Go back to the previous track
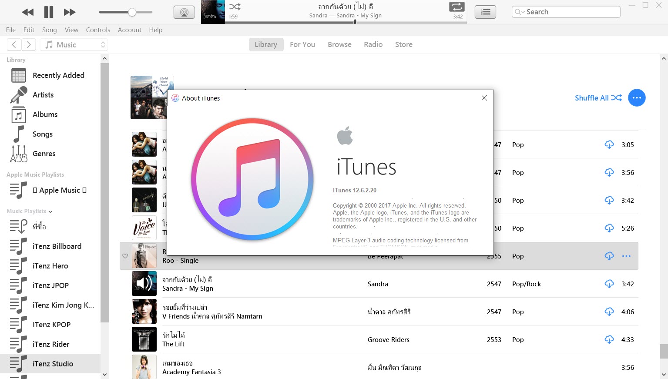This screenshot has height=379, width=668. tap(27, 12)
